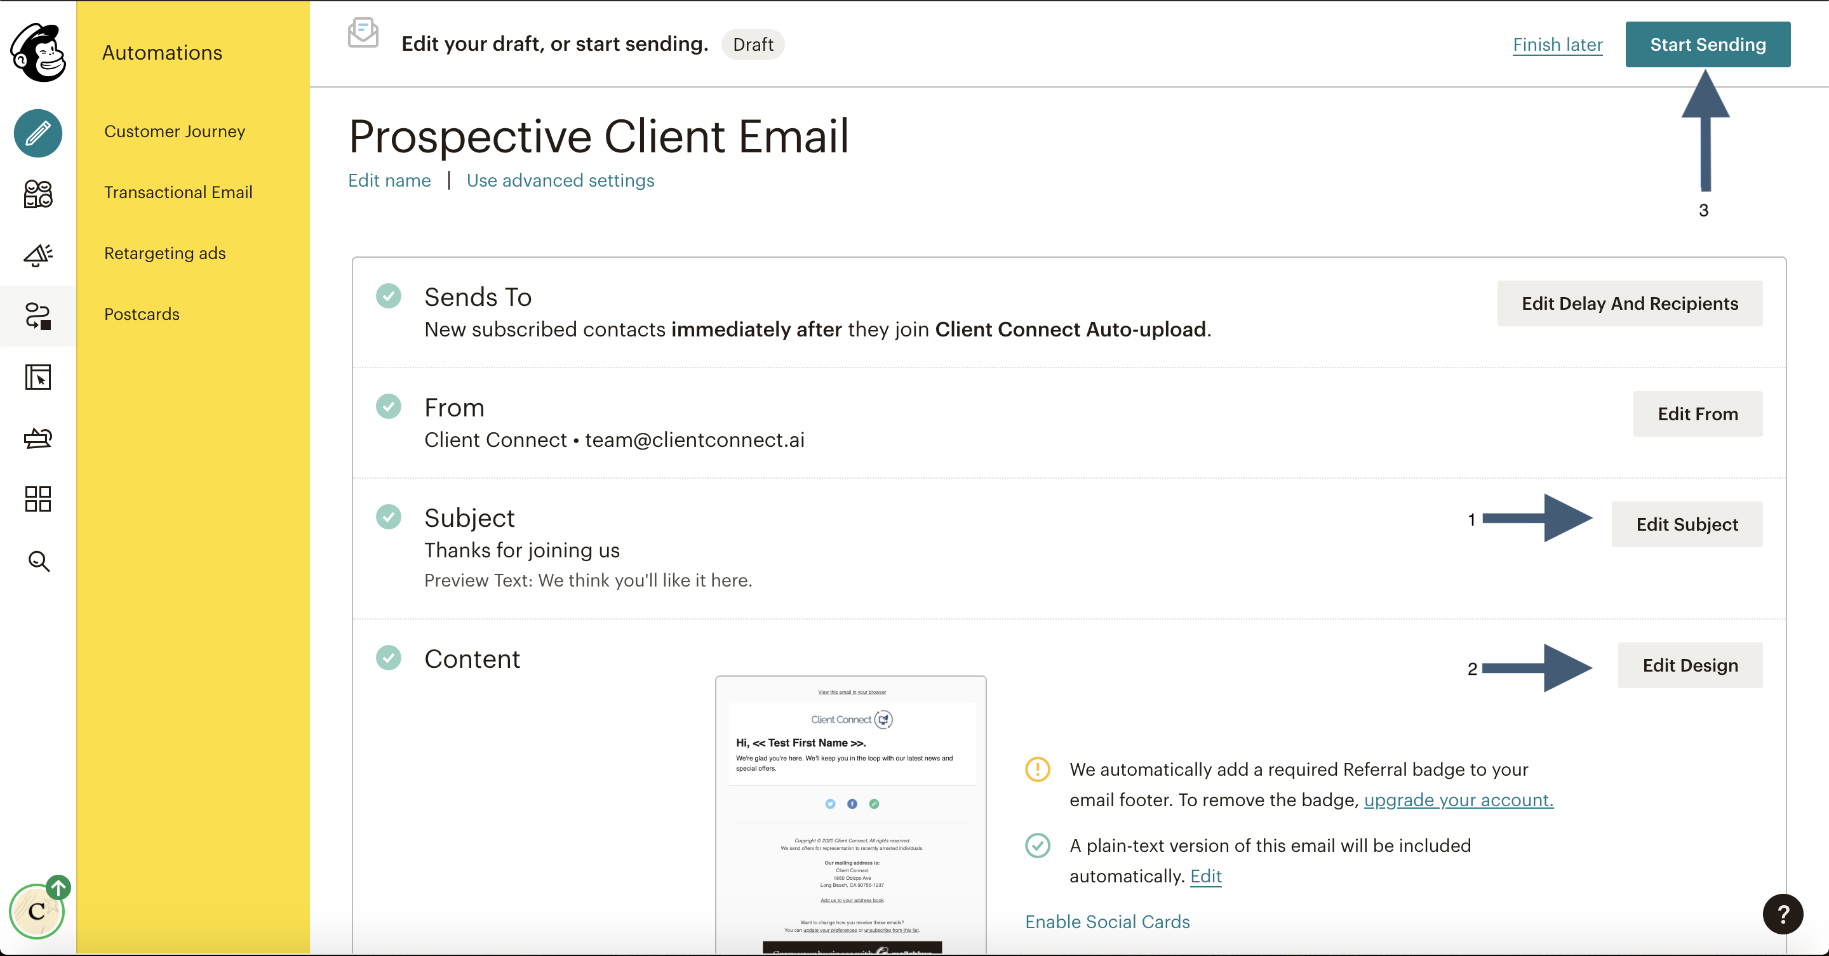Open the Campaigns megaphone icon

point(38,255)
